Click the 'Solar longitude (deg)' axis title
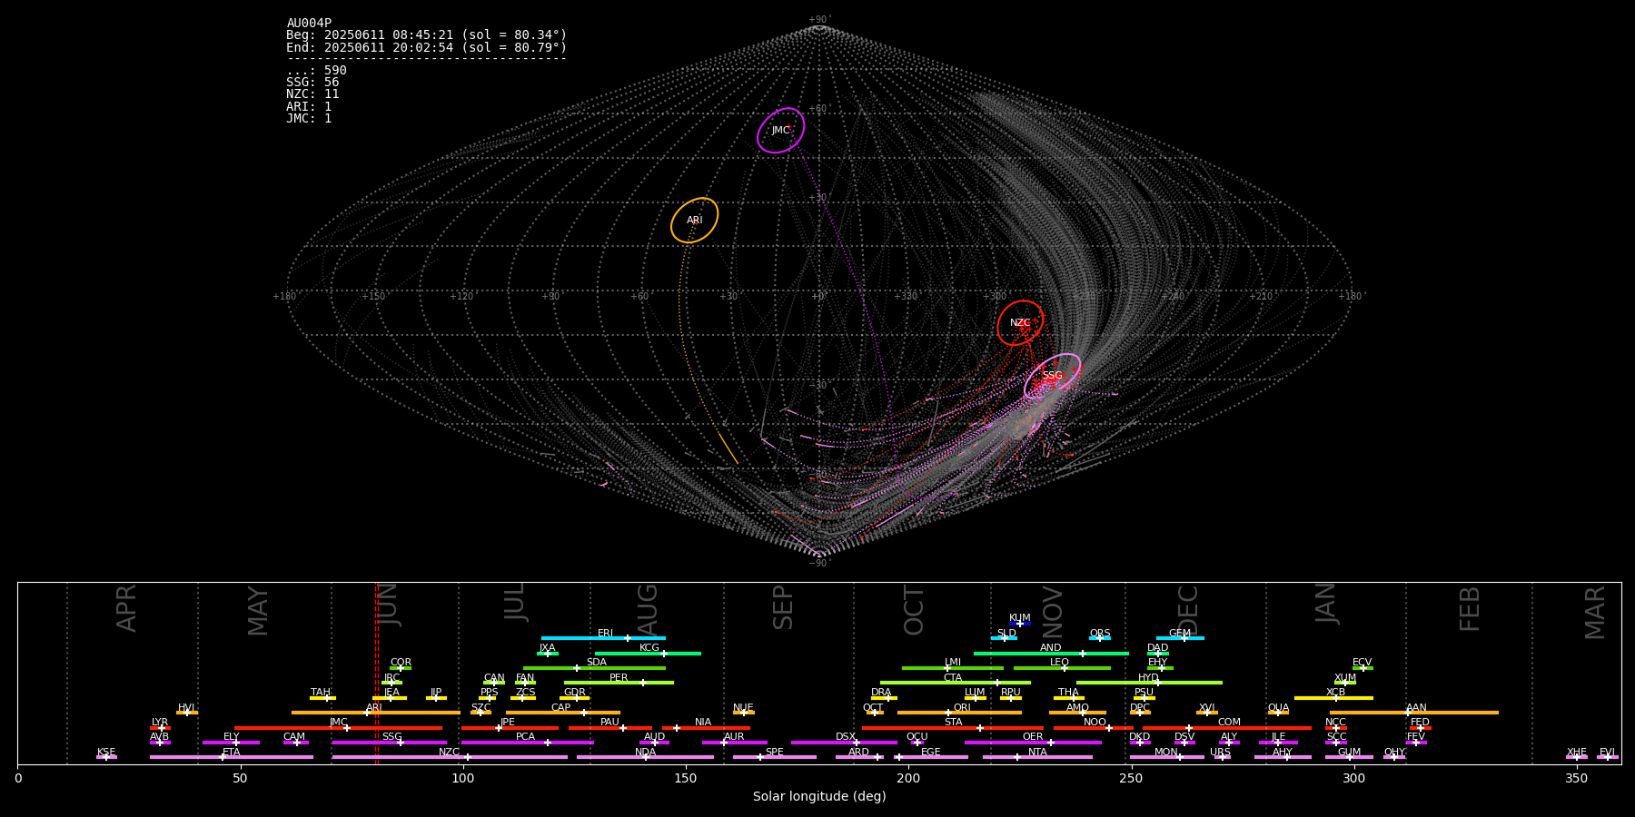The width and height of the screenshot is (1635, 817). click(819, 797)
